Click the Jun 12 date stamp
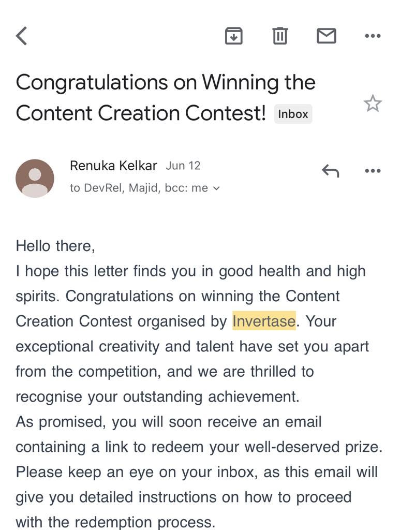The height and width of the screenshot is (530, 400). [183, 166]
